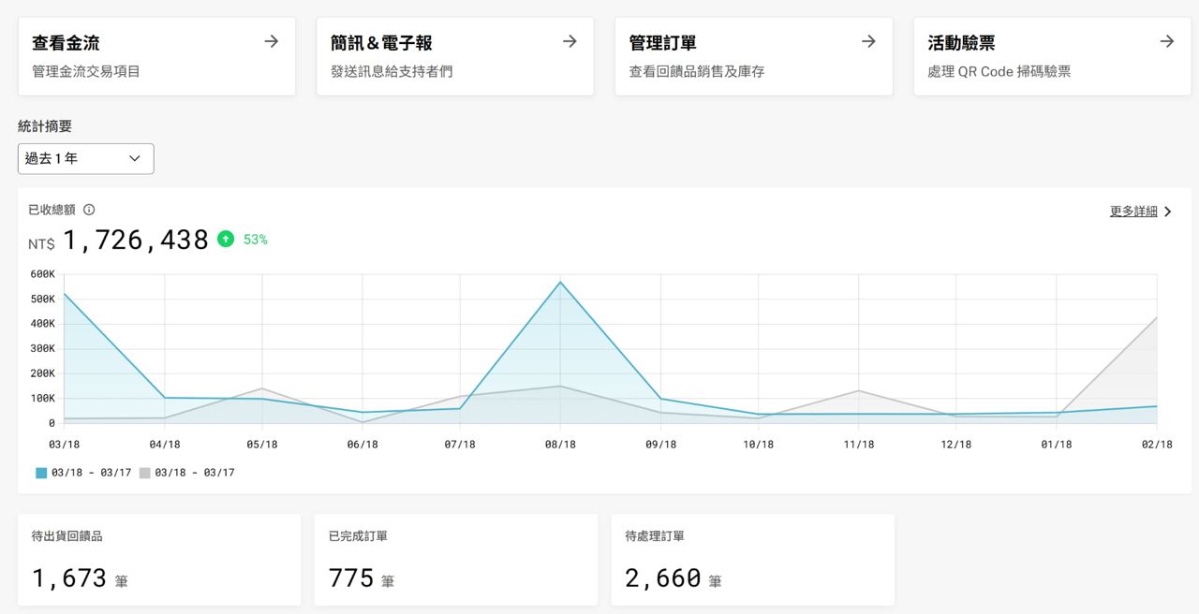Screen dimensions: 1199x614
Task: Open the 管理訂單 card title
Action: 662,43
